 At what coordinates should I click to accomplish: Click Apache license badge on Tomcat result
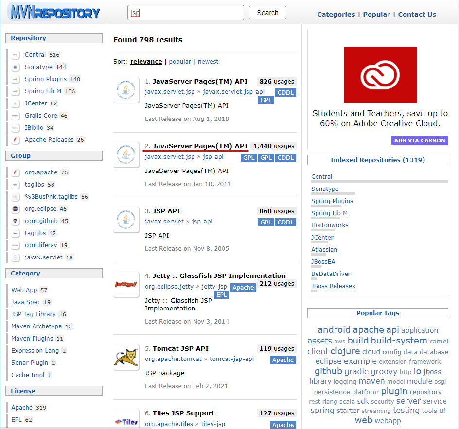click(x=283, y=360)
